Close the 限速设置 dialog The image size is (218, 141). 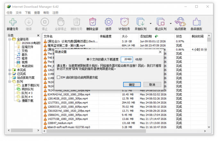[x=160, y=52]
